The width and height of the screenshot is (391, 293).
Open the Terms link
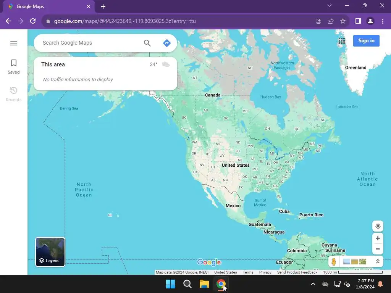click(x=248, y=272)
